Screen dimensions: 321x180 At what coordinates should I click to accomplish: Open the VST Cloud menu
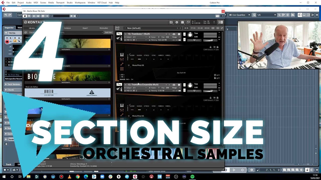pos(102,2)
